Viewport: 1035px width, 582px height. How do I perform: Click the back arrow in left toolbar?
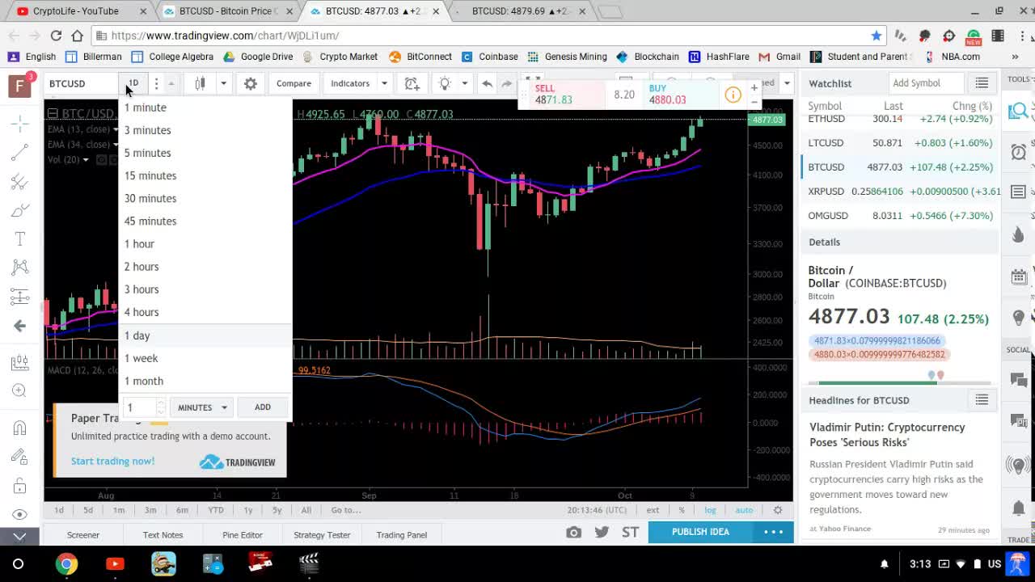(x=20, y=326)
